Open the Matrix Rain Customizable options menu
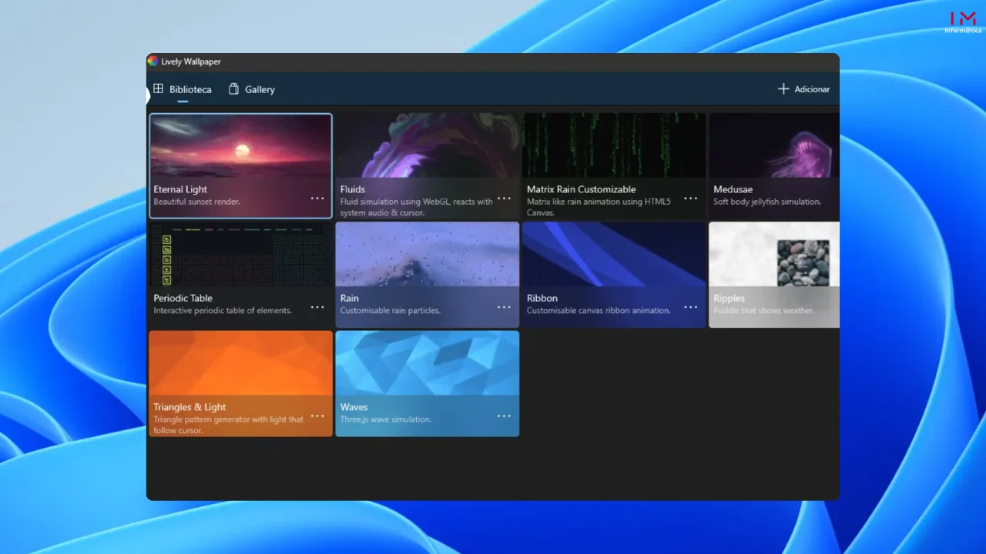986x554 pixels. pos(690,199)
